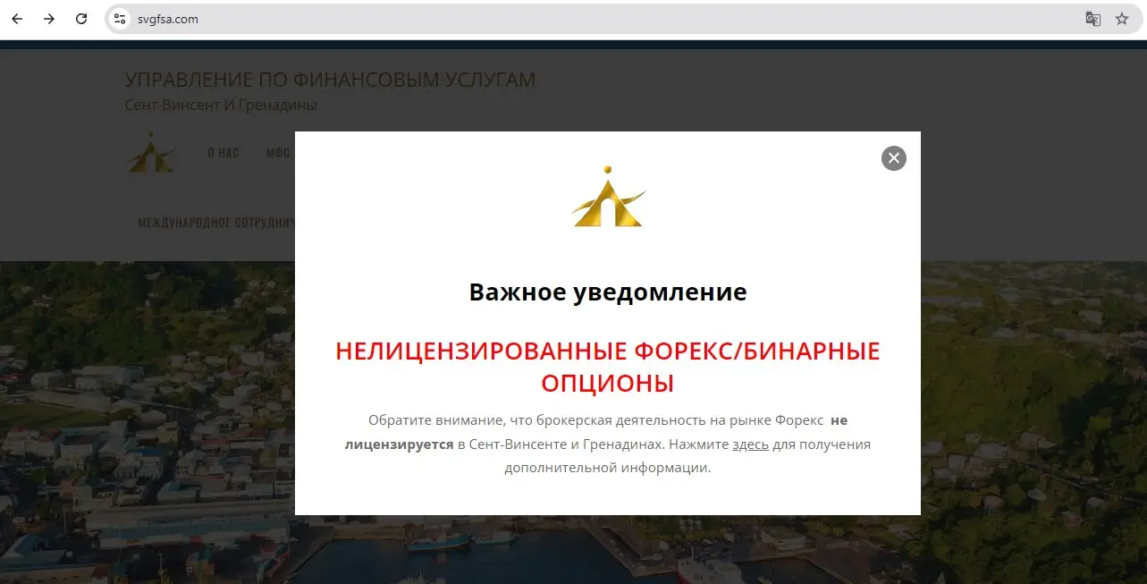Viewport: 1147px width, 584px height.
Task: Close the Важное уведомление popup
Action: 892,158
